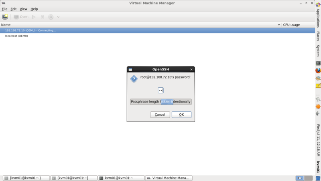Click the Passphrase length hidden intentionally bar
321x181 pixels.
[161, 102]
